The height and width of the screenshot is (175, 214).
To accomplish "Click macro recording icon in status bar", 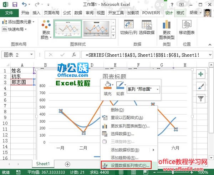I will click(x=18, y=172).
